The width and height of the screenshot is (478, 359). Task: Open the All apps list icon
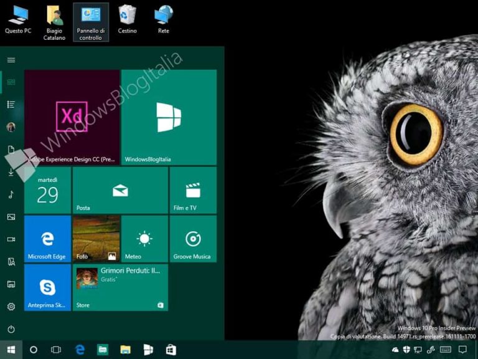point(11,105)
